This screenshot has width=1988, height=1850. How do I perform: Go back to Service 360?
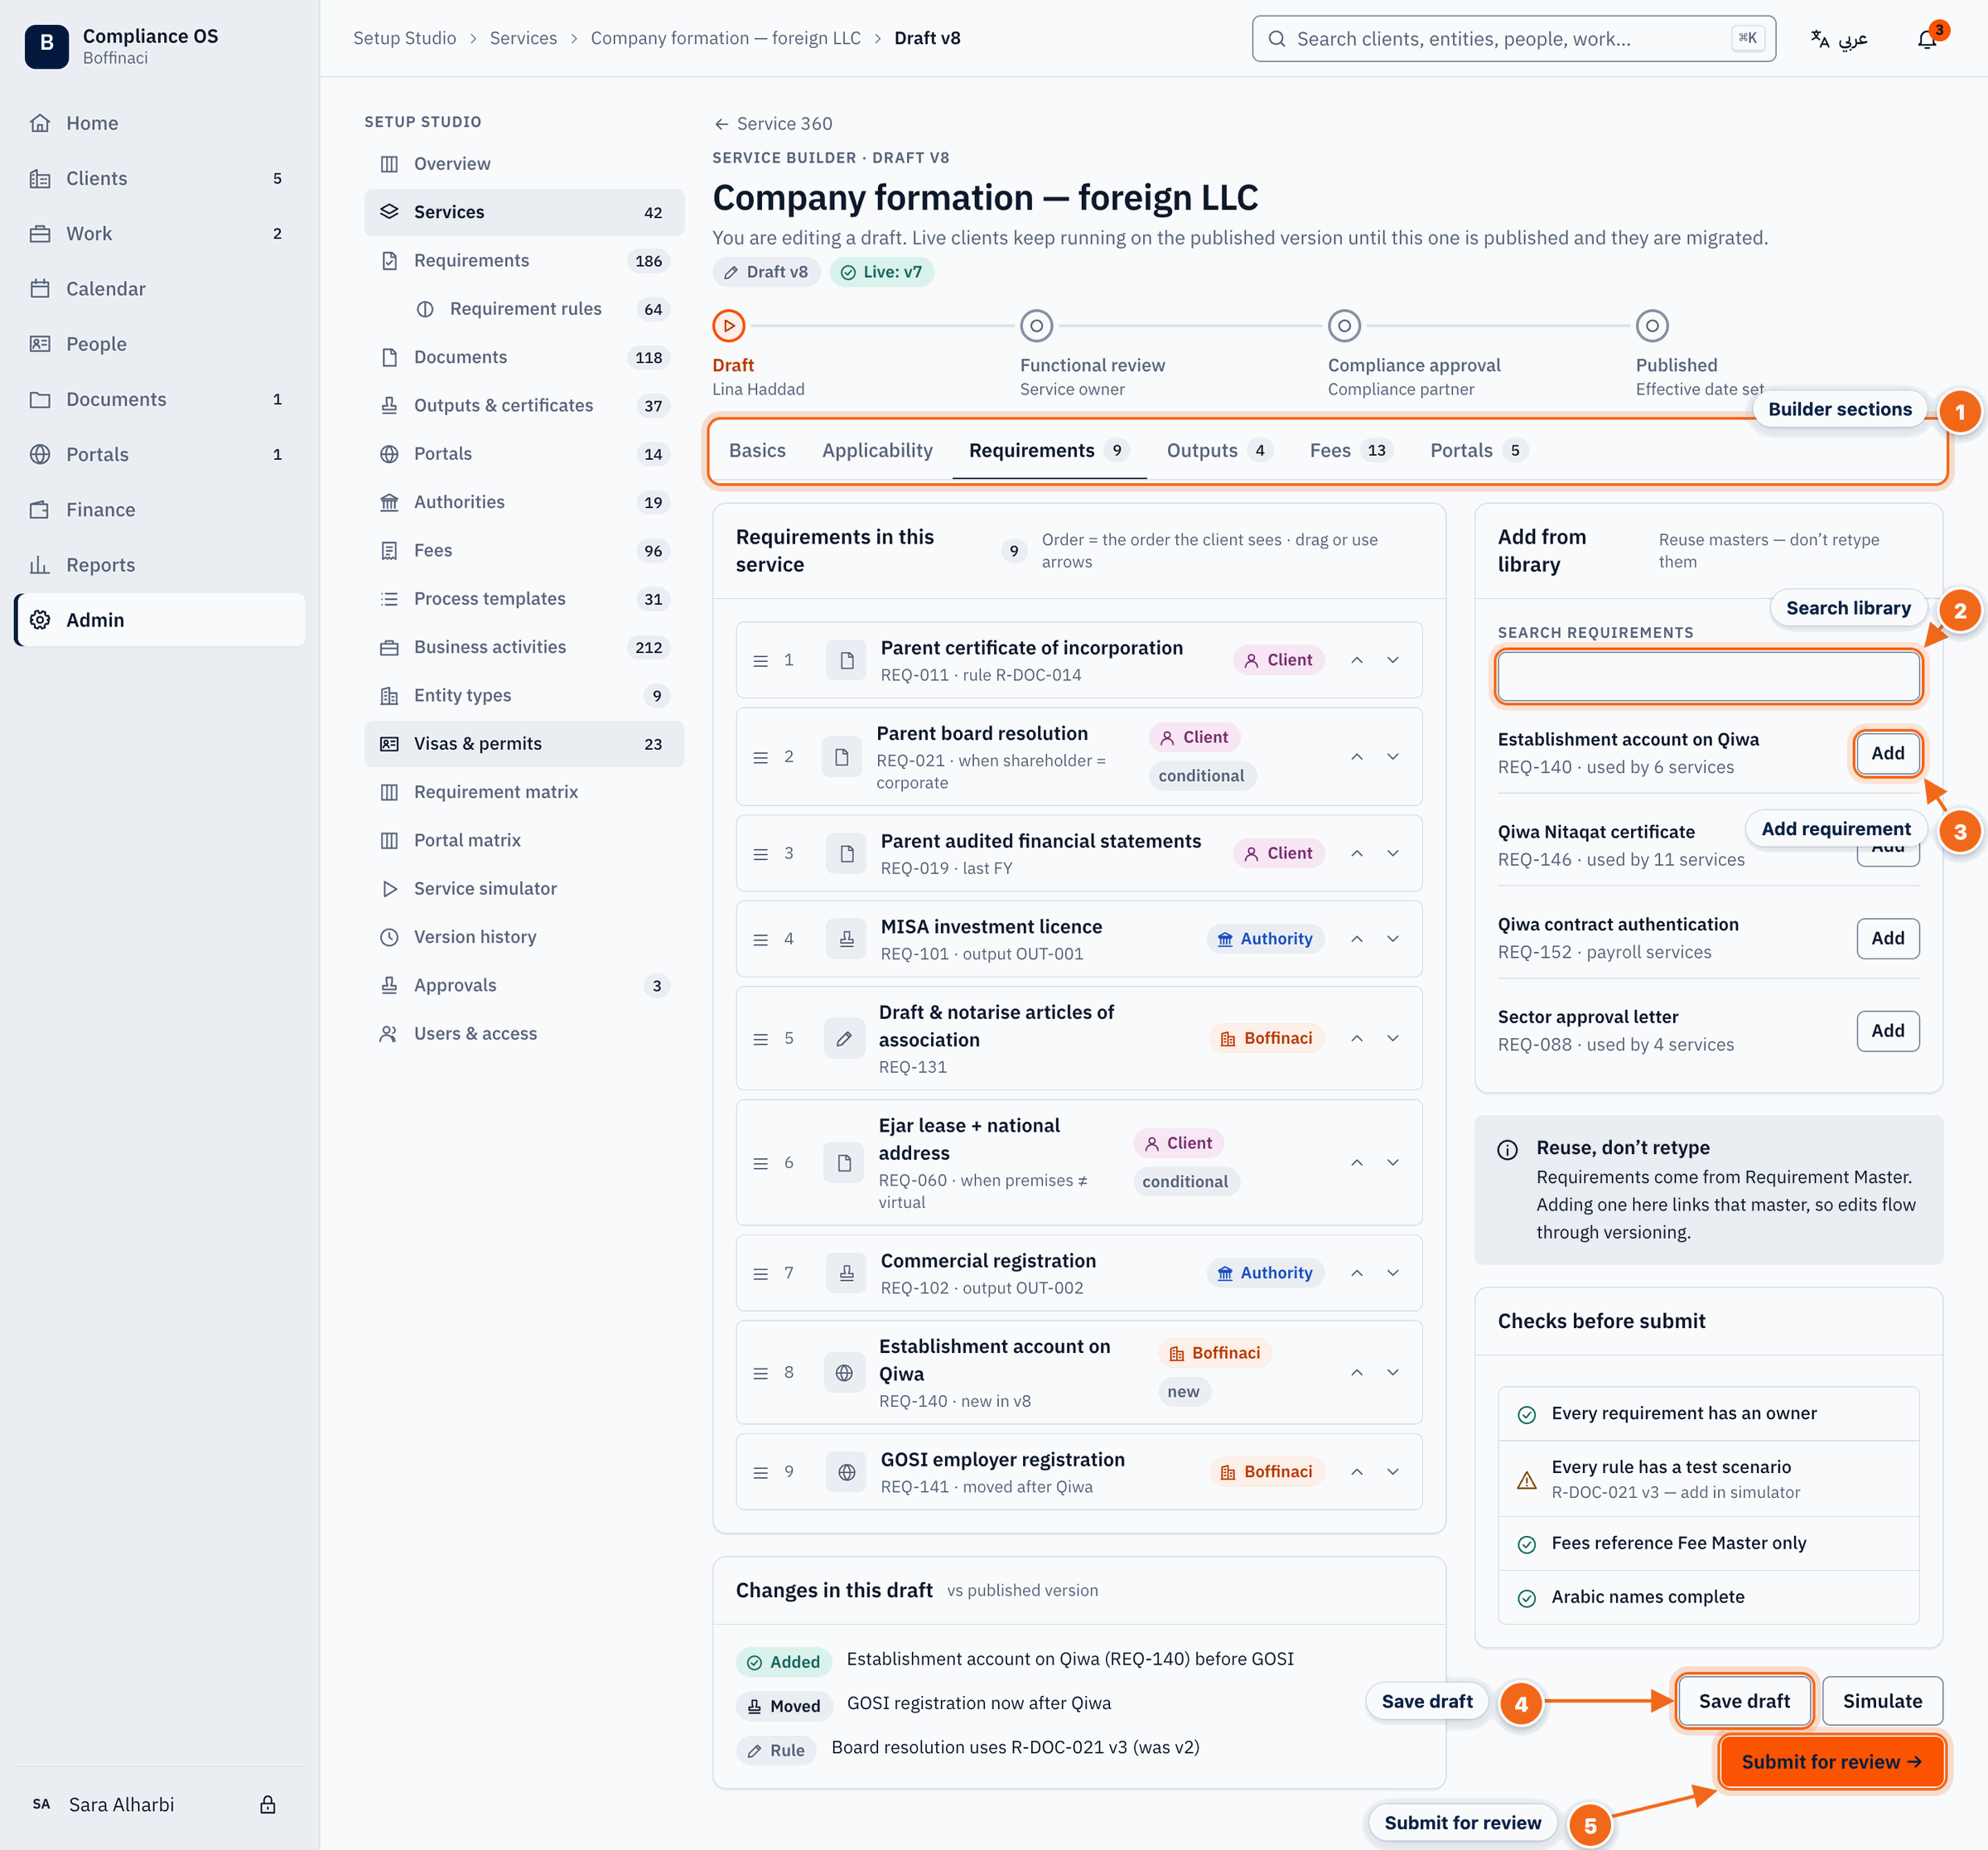click(773, 123)
